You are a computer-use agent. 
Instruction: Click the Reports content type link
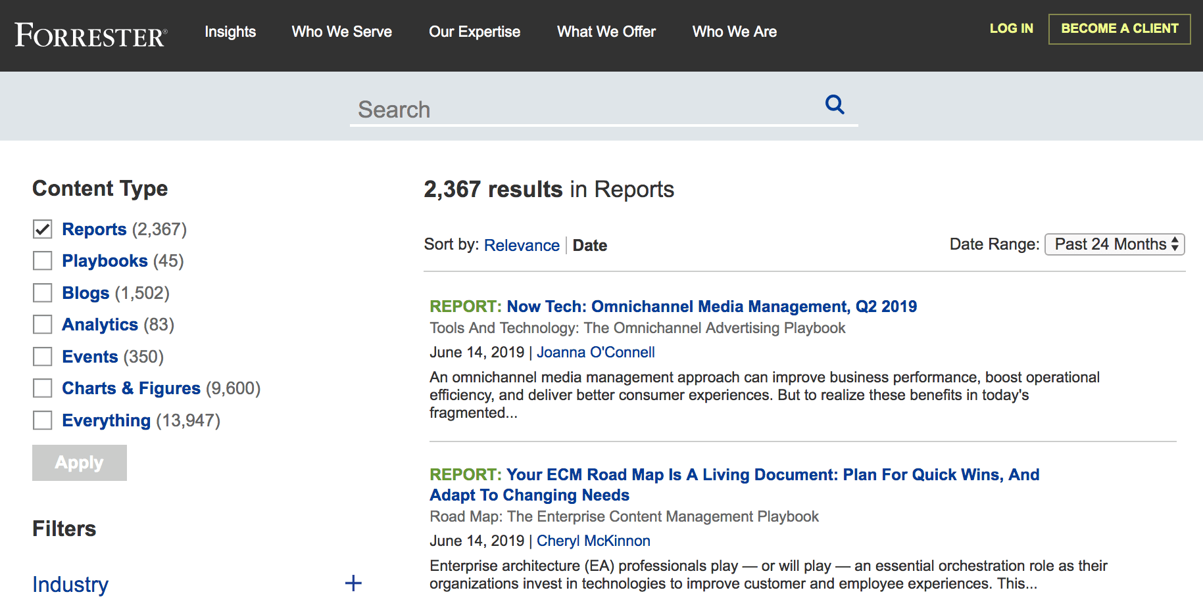coord(94,229)
